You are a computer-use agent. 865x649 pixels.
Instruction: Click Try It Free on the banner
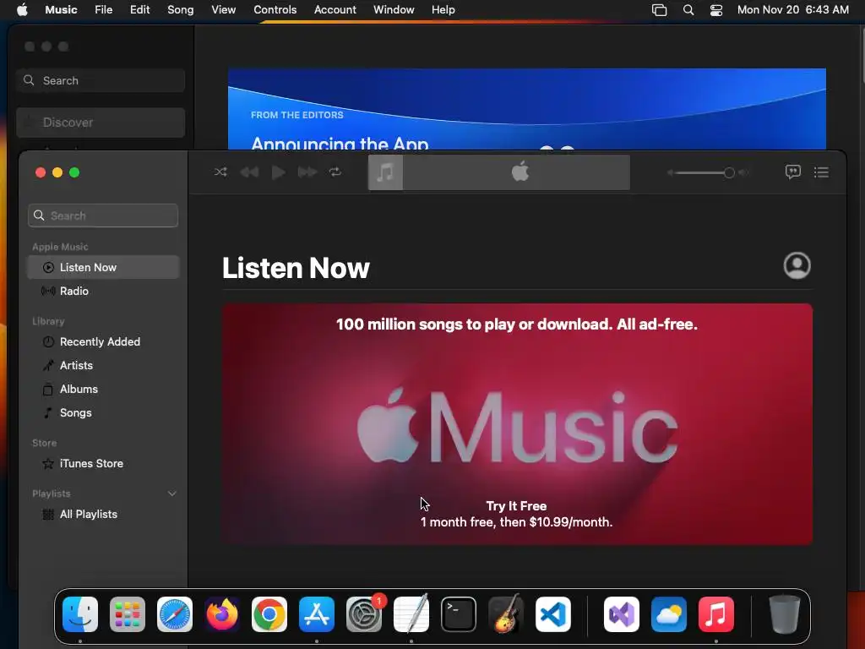[x=516, y=506]
